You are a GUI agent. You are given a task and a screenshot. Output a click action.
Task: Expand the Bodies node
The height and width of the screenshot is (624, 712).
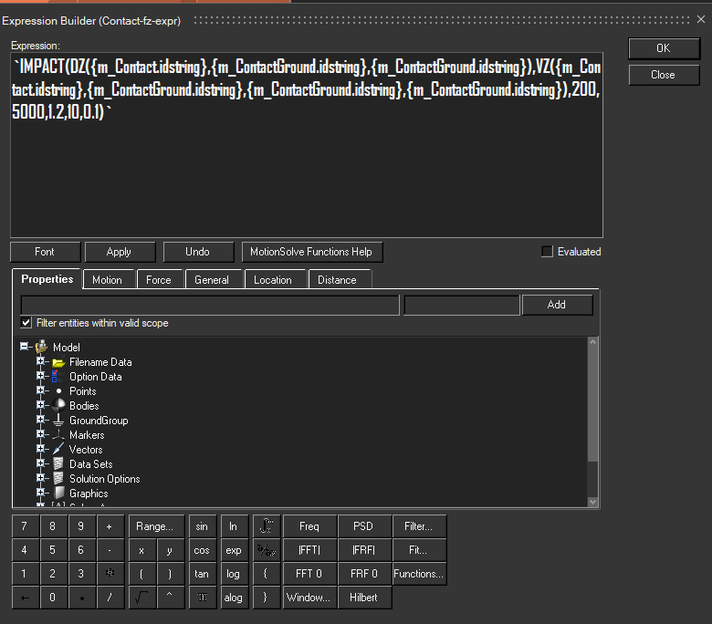click(40, 405)
